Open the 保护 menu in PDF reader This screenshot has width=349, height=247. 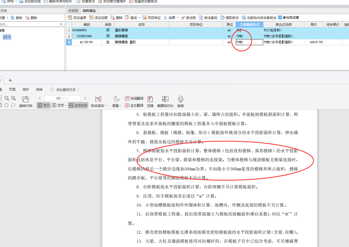[x=26, y=90]
